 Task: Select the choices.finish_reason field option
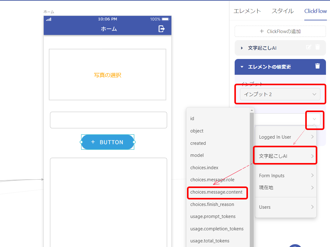218,204
